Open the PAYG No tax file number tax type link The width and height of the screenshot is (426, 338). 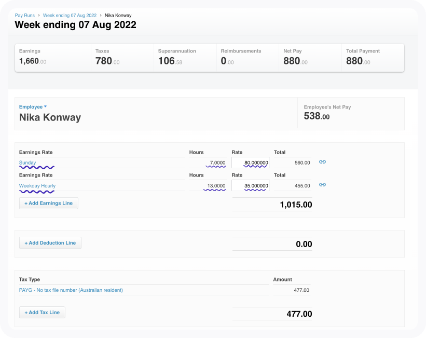71,290
